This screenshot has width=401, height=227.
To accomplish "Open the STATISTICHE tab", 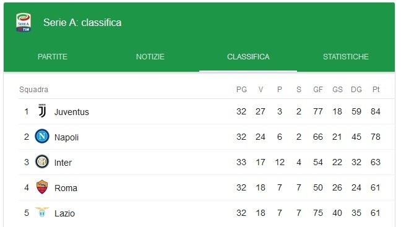I will (x=346, y=57).
